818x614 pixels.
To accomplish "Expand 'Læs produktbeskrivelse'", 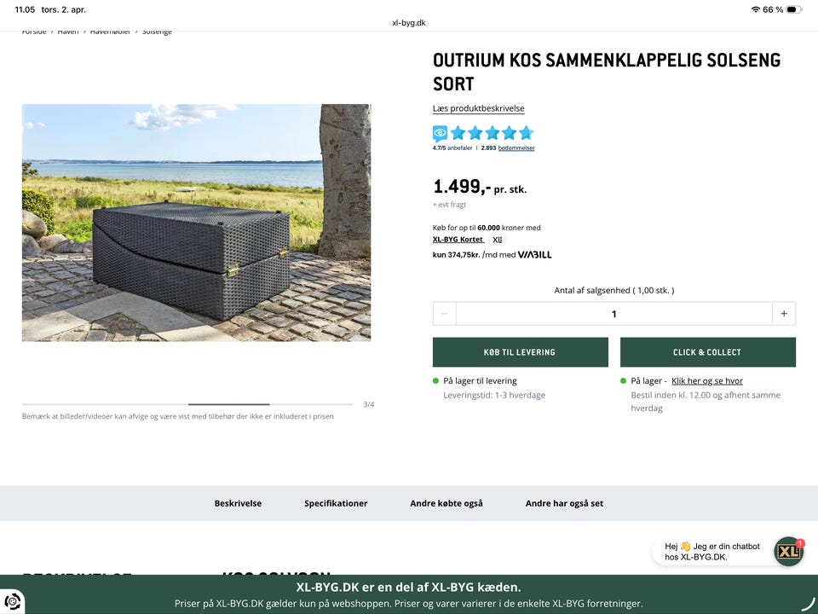I will [480, 107].
